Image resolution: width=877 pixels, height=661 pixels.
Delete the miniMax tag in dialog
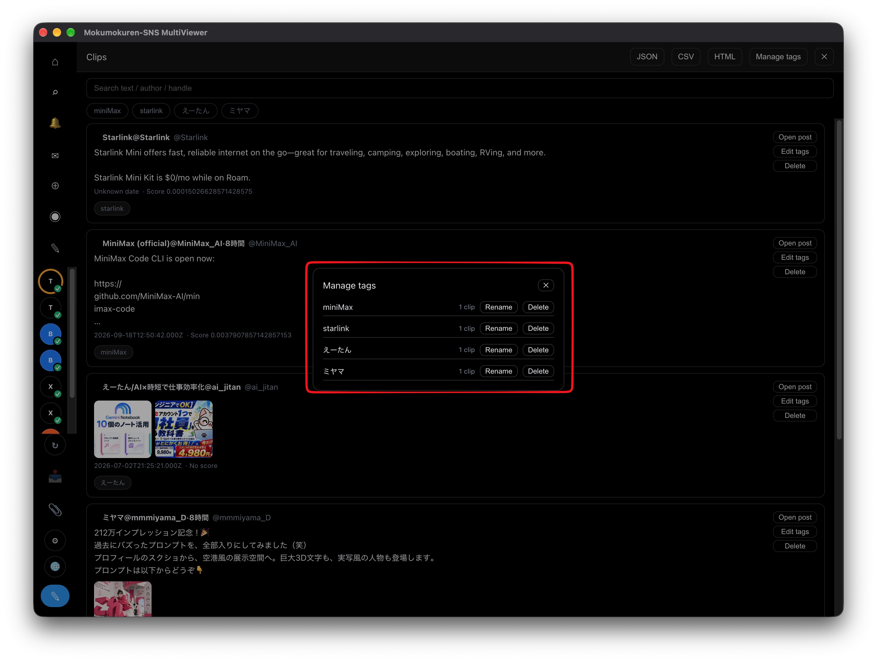538,307
